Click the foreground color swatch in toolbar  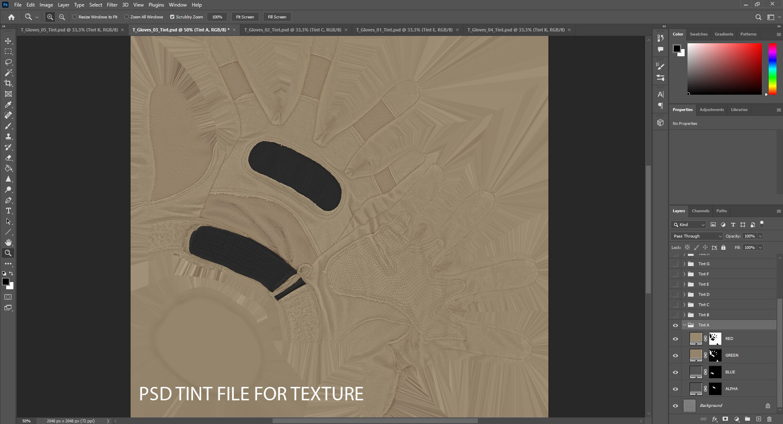pyautogui.click(x=6, y=282)
